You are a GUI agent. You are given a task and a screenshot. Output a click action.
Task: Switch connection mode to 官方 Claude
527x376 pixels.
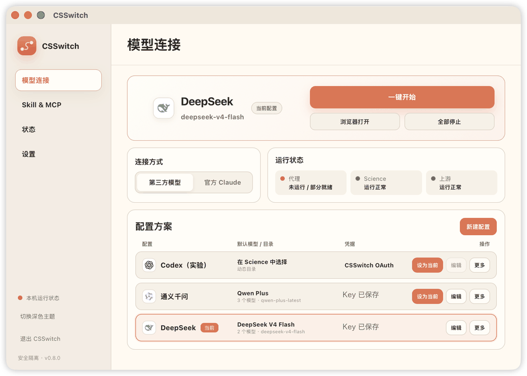223,182
